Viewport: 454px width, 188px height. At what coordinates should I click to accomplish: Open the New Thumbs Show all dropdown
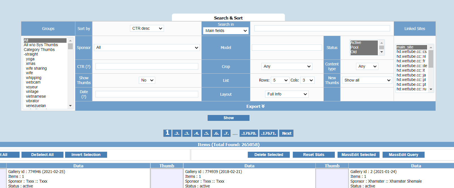(x=367, y=80)
